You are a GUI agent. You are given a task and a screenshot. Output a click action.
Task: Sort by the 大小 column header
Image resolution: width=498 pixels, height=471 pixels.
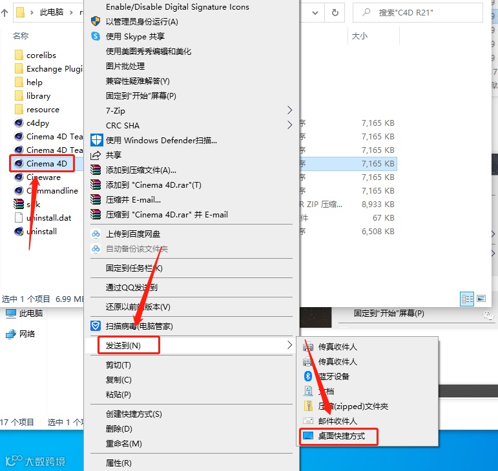coord(360,36)
